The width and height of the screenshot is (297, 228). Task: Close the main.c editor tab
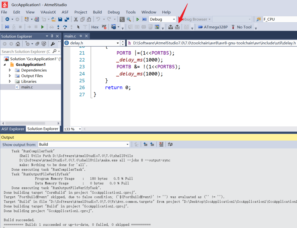[86, 36]
